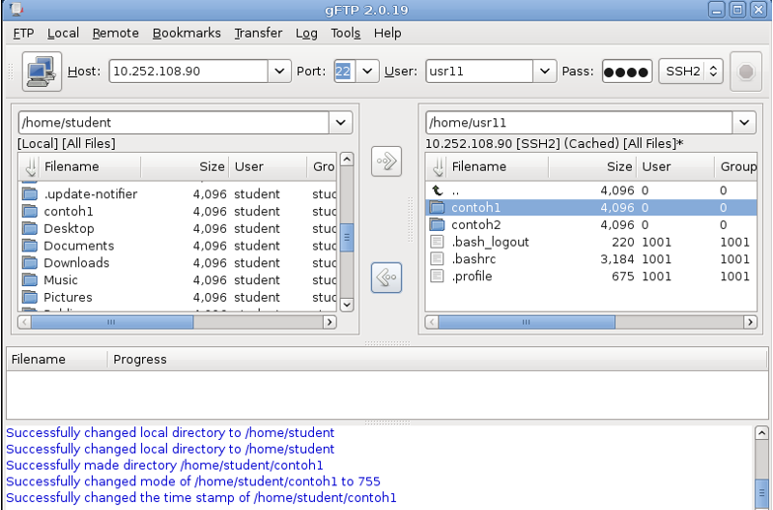Click the local pane scroll right arrow
The width and height of the screenshot is (773, 510).
click(330, 323)
